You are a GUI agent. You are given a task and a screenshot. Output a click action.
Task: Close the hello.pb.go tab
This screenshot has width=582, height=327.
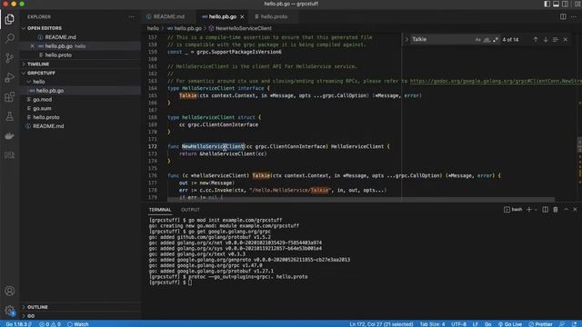(242, 16)
